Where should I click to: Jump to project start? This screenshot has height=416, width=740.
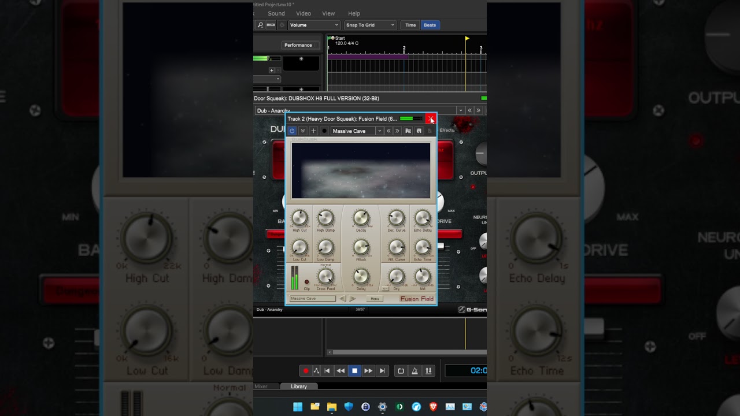tap(327, 371)
